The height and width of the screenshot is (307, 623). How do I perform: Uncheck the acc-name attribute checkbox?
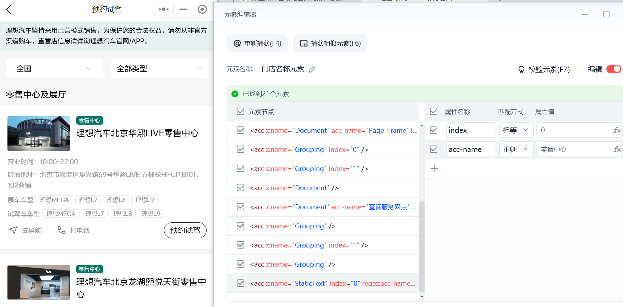click(x=433, y=149)
